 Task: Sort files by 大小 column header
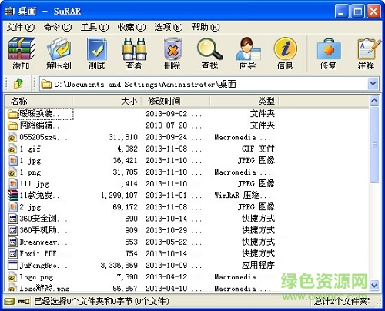coord(107,101)
